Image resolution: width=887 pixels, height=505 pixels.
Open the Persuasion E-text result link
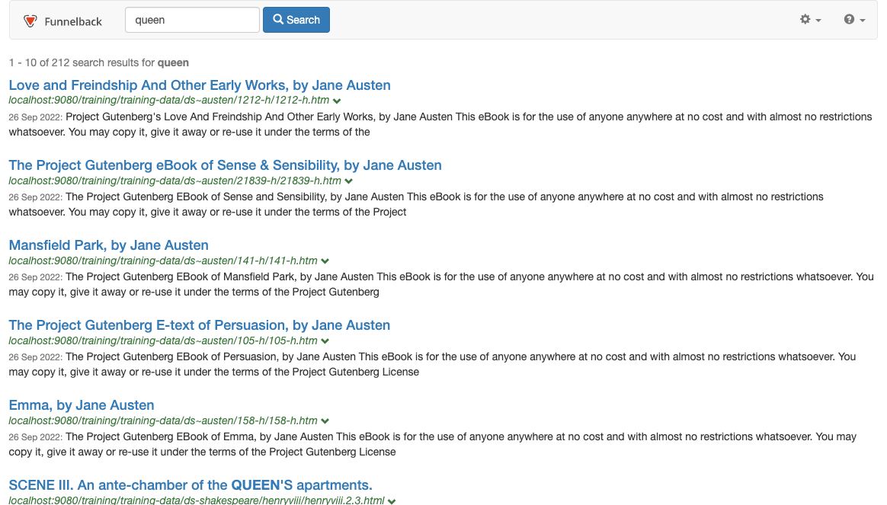[x=199, y=325]
